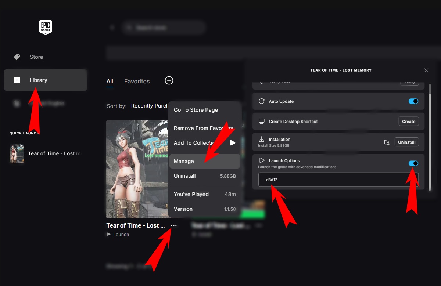The width and height of the screenshot is (441, 286).
Task: Click the launch options -d3d12 text field
Action: pos(338,180)
